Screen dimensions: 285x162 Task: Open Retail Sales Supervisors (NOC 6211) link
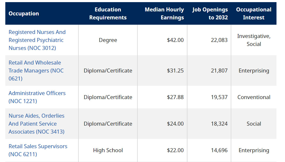tap(38, 150)
